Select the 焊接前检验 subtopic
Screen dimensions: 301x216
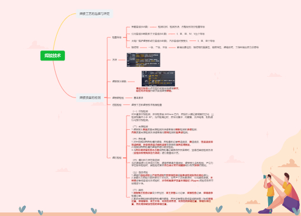(118, 97)
